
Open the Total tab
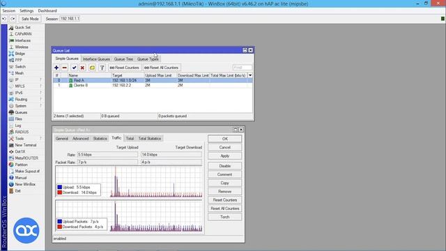(130, 138)
